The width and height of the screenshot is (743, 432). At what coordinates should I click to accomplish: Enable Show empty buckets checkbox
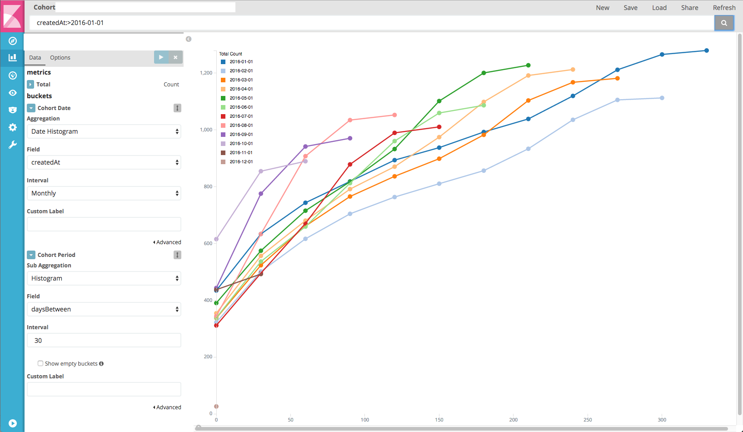pos(40,363)
